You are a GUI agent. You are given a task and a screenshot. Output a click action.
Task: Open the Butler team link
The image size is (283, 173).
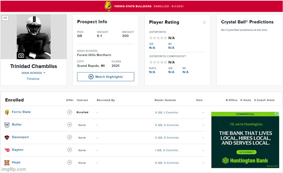17,124
